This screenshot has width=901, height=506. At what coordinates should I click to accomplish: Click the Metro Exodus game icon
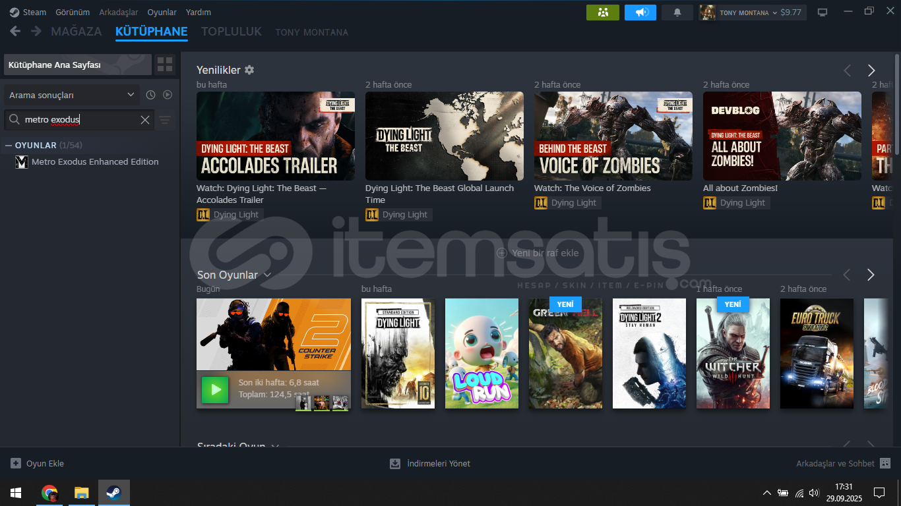[x=22, y=162]
